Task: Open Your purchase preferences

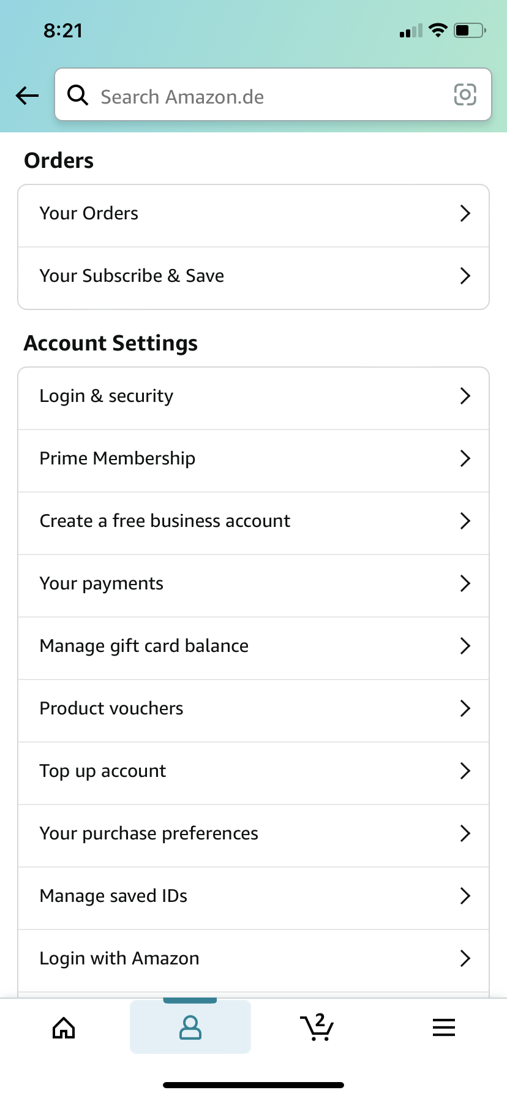Action: (253, 833)
